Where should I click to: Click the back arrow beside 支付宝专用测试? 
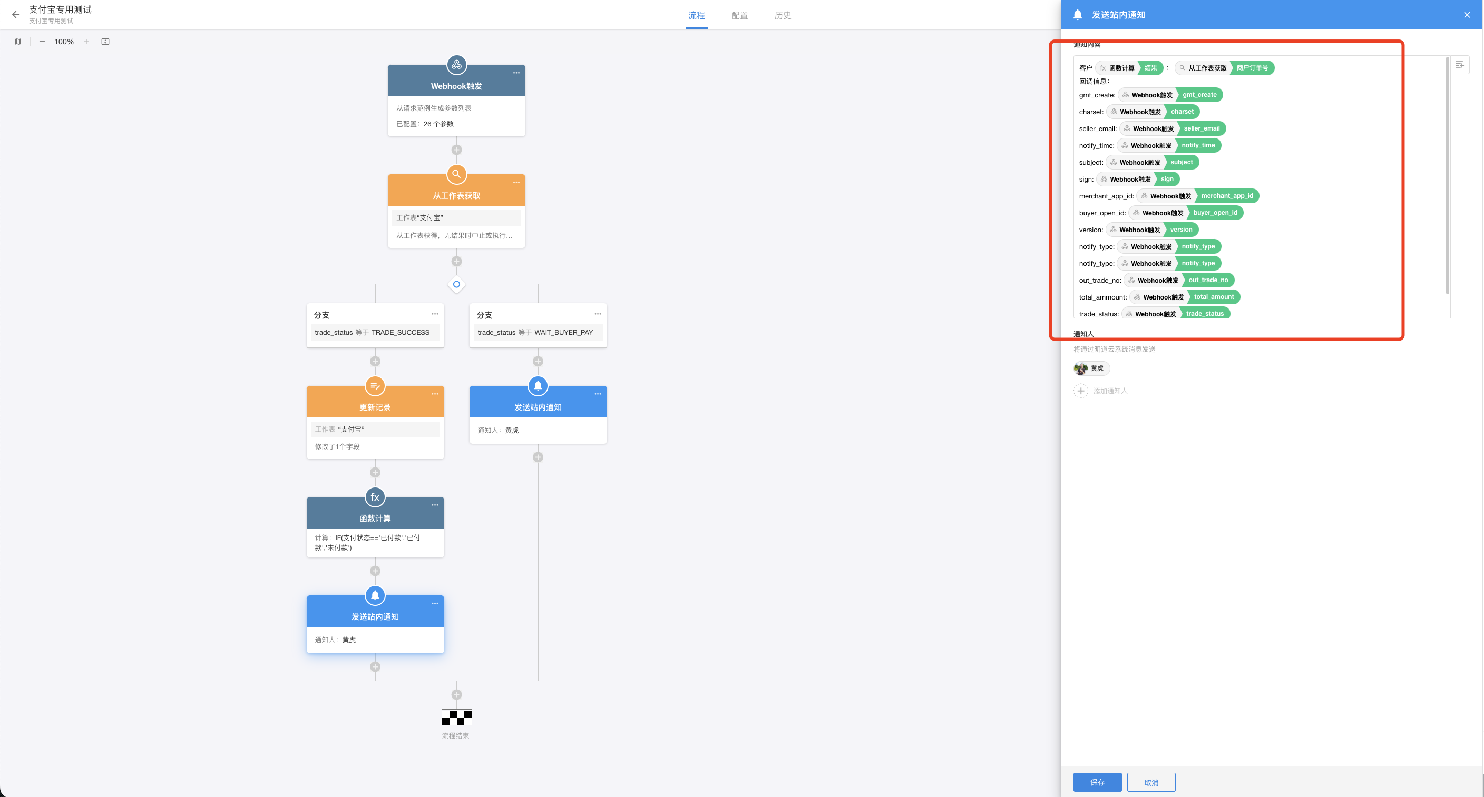pos(16,14)
